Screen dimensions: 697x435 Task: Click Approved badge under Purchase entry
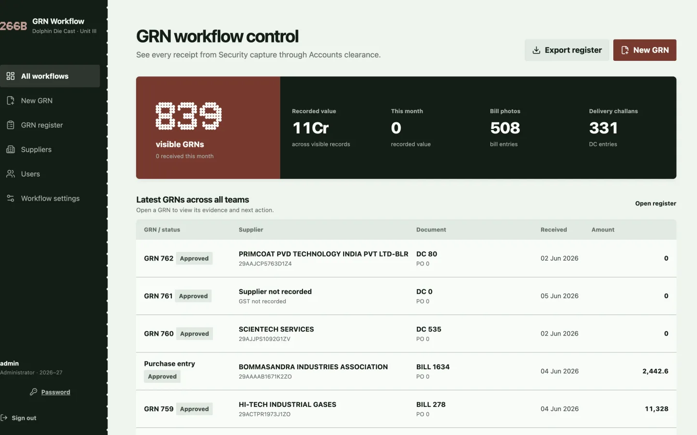click(x=162, y=377)
